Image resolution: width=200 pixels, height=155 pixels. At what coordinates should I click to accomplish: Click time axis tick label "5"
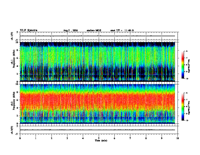(x=99, y=138)
